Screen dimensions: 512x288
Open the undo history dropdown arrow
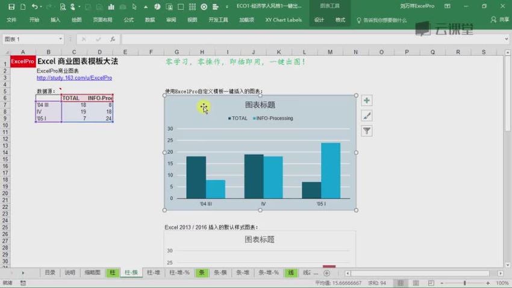coord(41,7)
